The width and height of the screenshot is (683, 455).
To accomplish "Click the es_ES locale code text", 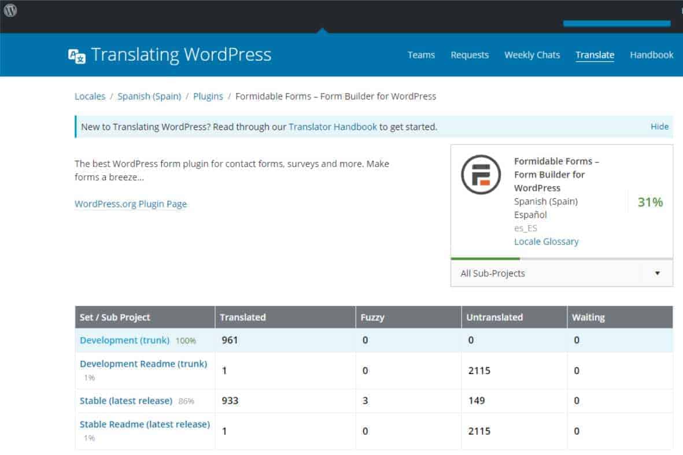I will coord(525,228).
